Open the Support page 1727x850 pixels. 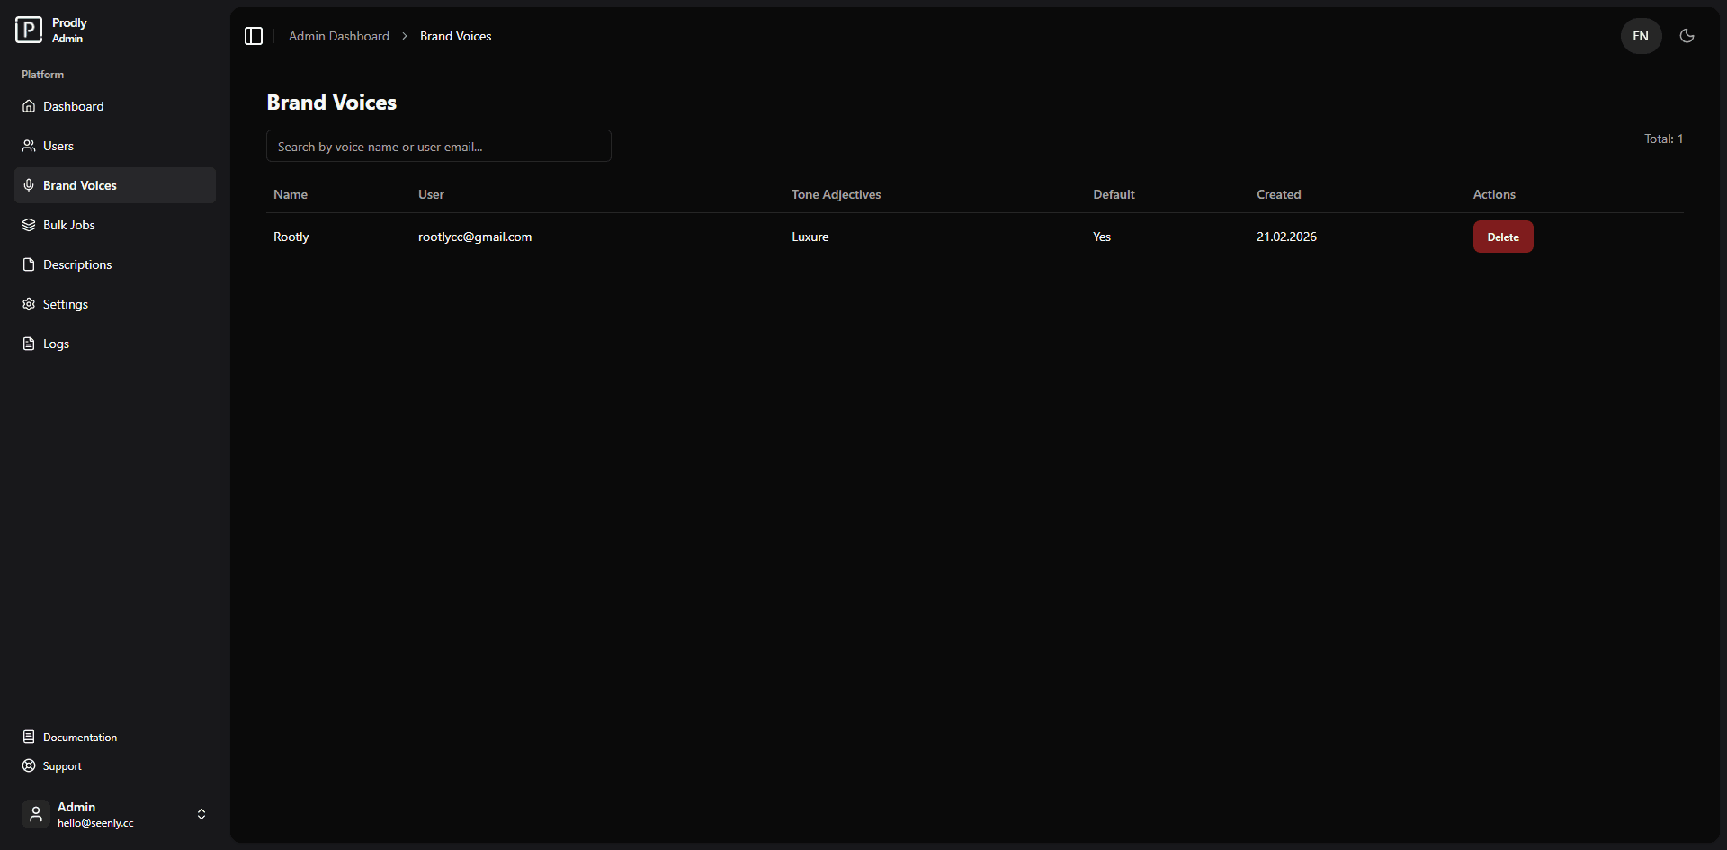(62, 766)
